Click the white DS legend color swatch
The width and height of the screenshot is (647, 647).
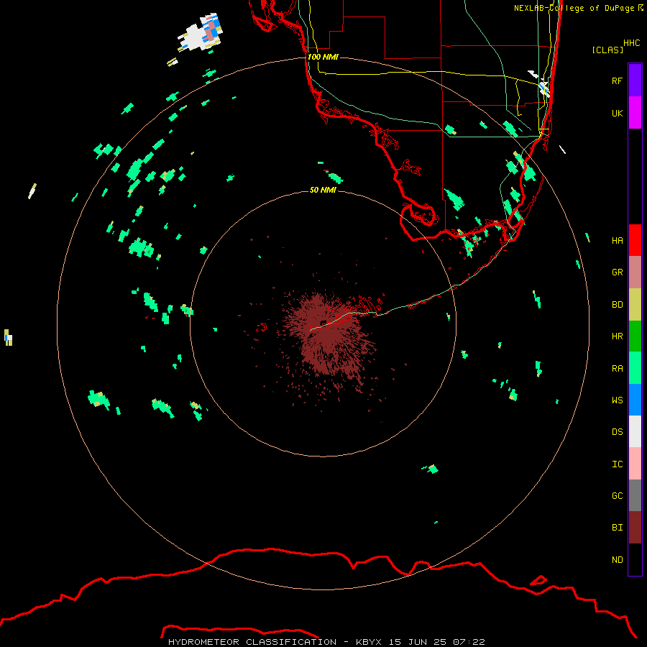(635, 431)
